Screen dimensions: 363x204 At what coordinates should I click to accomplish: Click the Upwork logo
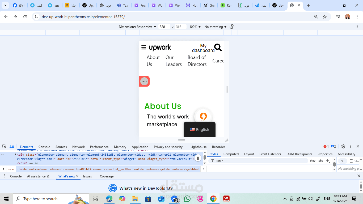[x=160, y=48]
